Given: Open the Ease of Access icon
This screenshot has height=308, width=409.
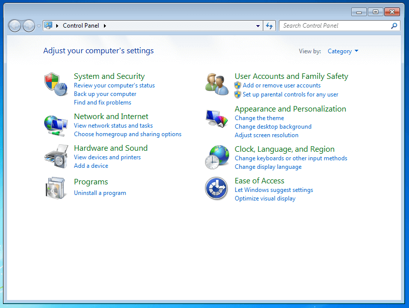Looking at the screenshot, I should pyautogui.click(x=216, y=188).
